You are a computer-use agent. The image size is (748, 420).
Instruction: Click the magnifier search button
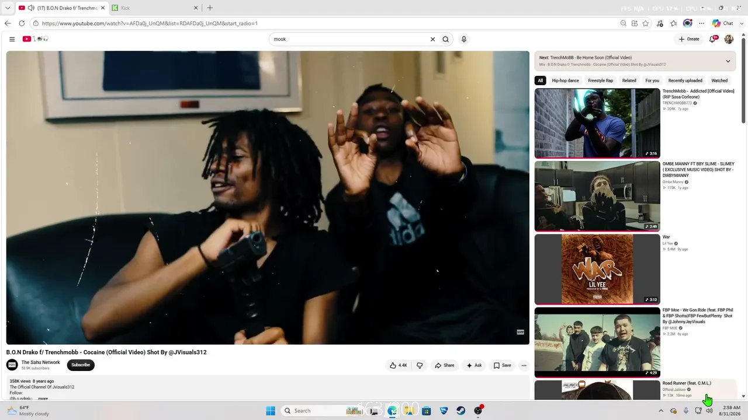pos(446,39)
